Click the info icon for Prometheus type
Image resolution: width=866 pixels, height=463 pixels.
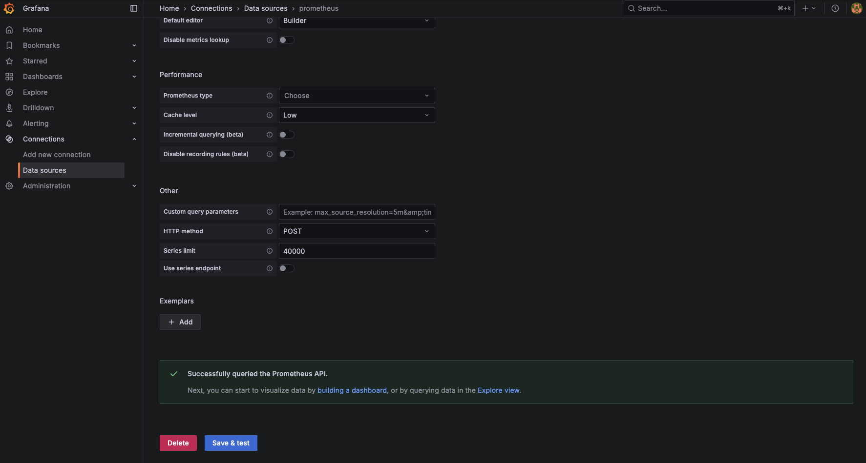pos(270,96)
